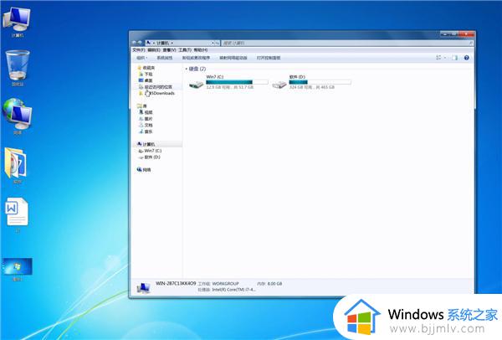The height and width of the screenshot is (340, 502).
Task: Click the 8.00 GB memory value
Action: 274,284
